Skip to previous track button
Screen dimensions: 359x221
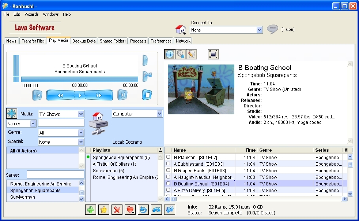coord(37,95)
